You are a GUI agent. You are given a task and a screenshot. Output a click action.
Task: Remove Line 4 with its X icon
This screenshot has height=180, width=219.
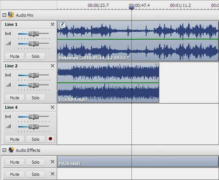53,107
